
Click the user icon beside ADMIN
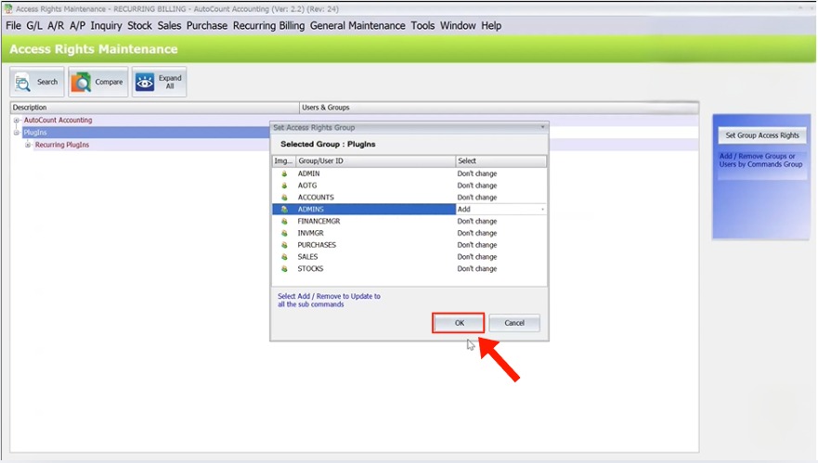[x=284, y=174]
